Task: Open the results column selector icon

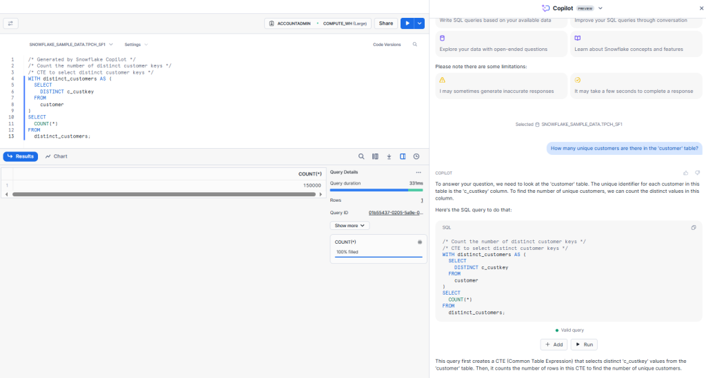Action: pos(375,156)
